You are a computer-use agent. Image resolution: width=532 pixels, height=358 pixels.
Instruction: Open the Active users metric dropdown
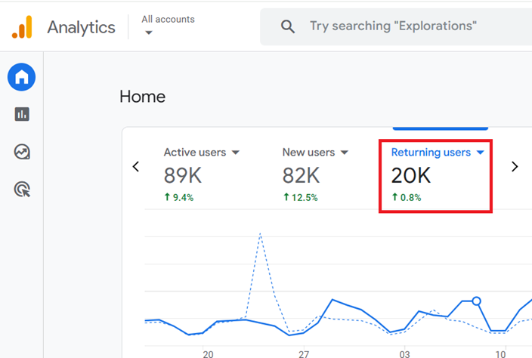coord(236,153)
